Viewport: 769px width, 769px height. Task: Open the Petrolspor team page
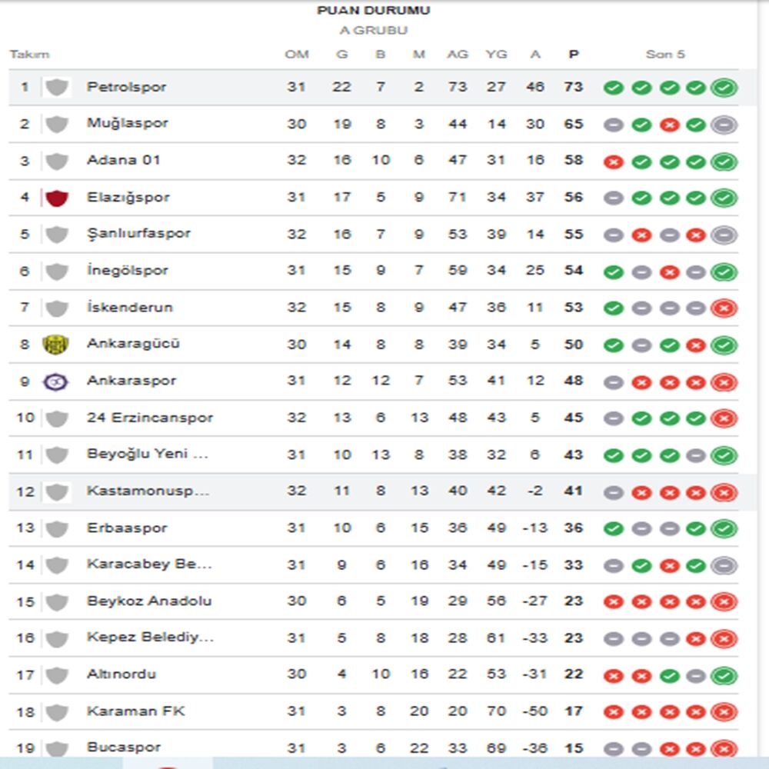coord(126,87)
